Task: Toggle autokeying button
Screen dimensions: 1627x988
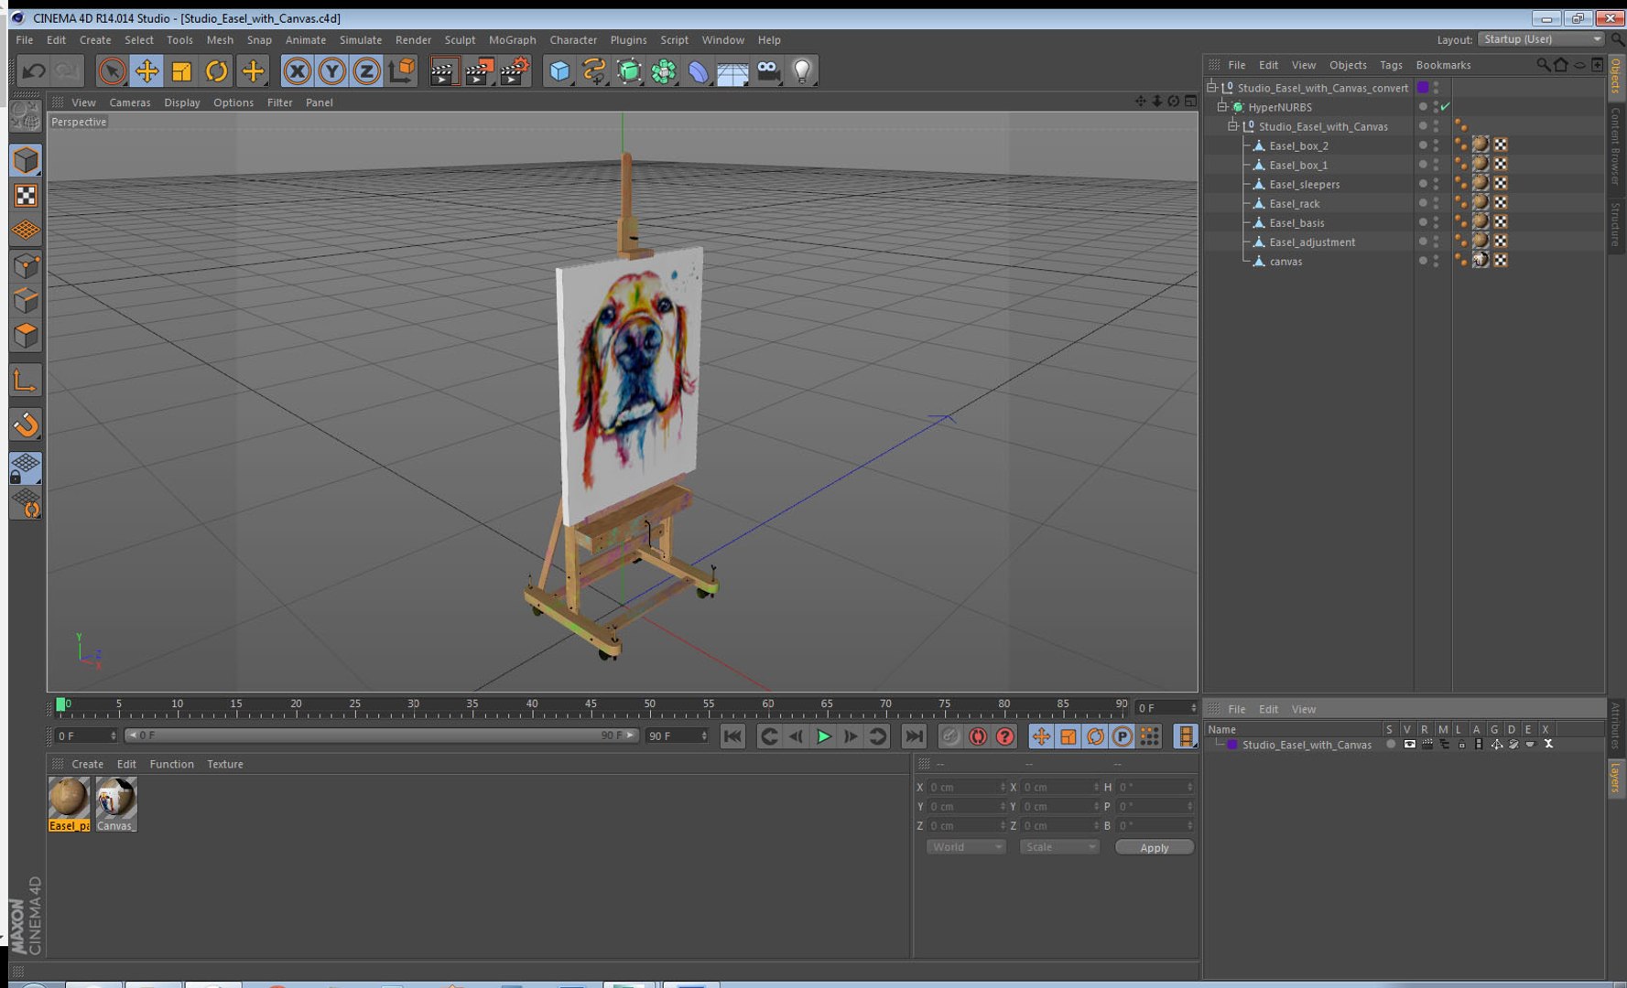Action: point(978,736)
